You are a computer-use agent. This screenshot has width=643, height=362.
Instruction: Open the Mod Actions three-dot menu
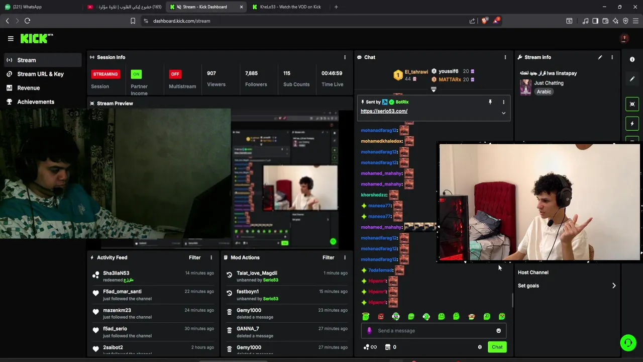click(345, 257)
